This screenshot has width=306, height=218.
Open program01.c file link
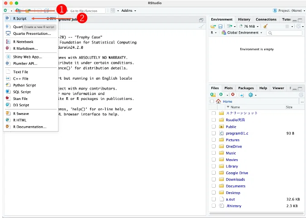coord(237,133)
